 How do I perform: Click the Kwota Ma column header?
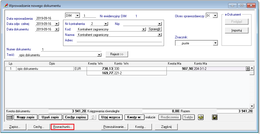point(174,64)
